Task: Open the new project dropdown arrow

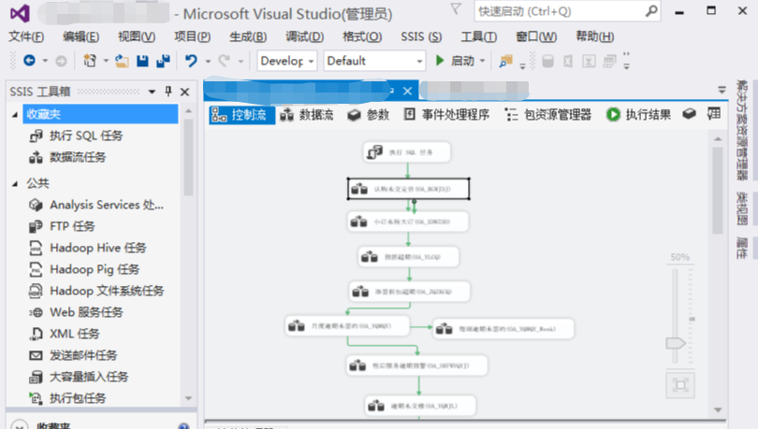Action: point(106,62)
